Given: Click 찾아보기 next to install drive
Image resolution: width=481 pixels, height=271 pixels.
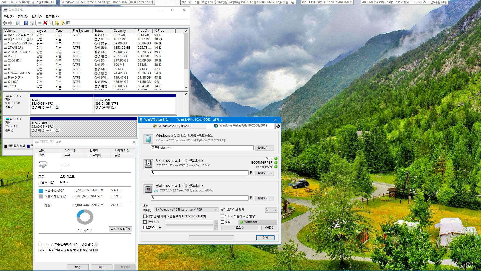Looking at the screenshot, I should coord(265,198).
